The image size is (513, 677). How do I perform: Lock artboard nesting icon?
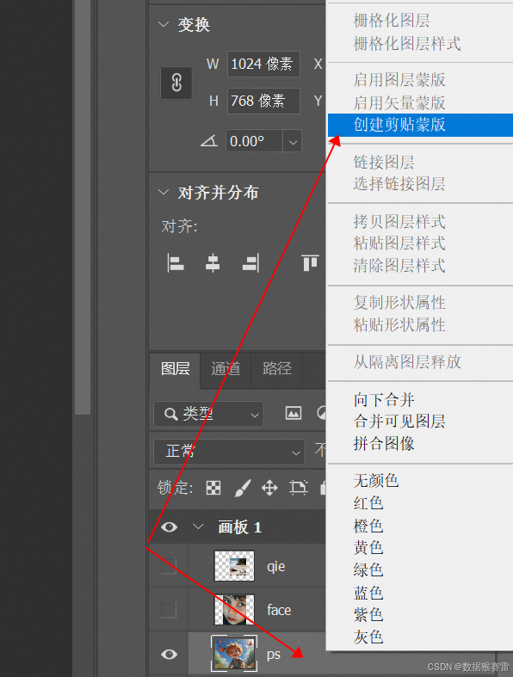click(298, 488)
